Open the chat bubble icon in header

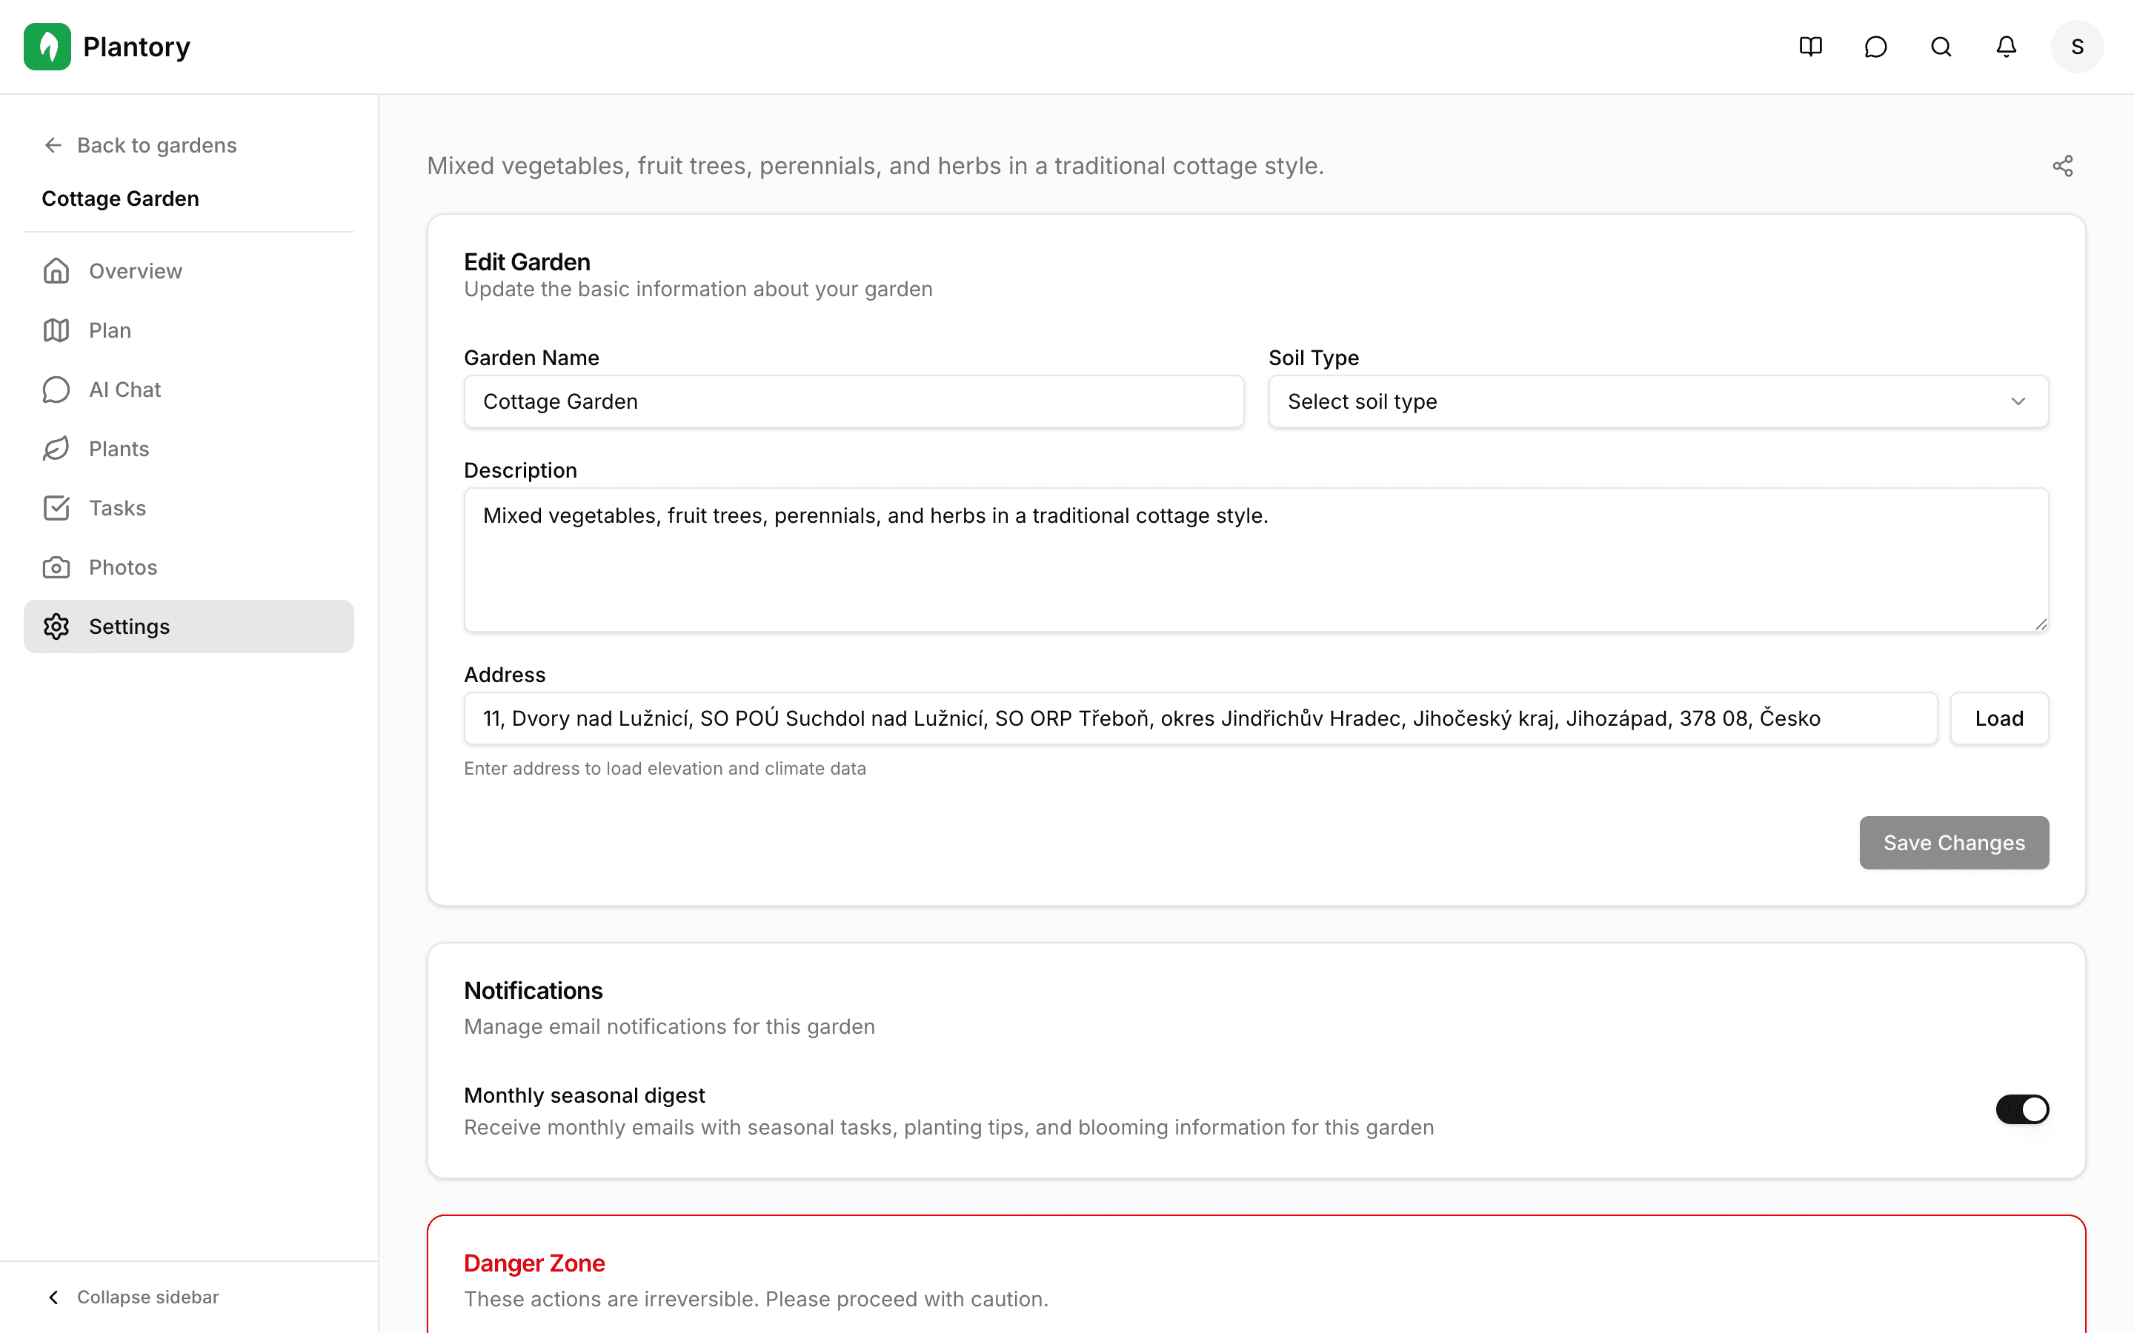tap(1875, 47)
